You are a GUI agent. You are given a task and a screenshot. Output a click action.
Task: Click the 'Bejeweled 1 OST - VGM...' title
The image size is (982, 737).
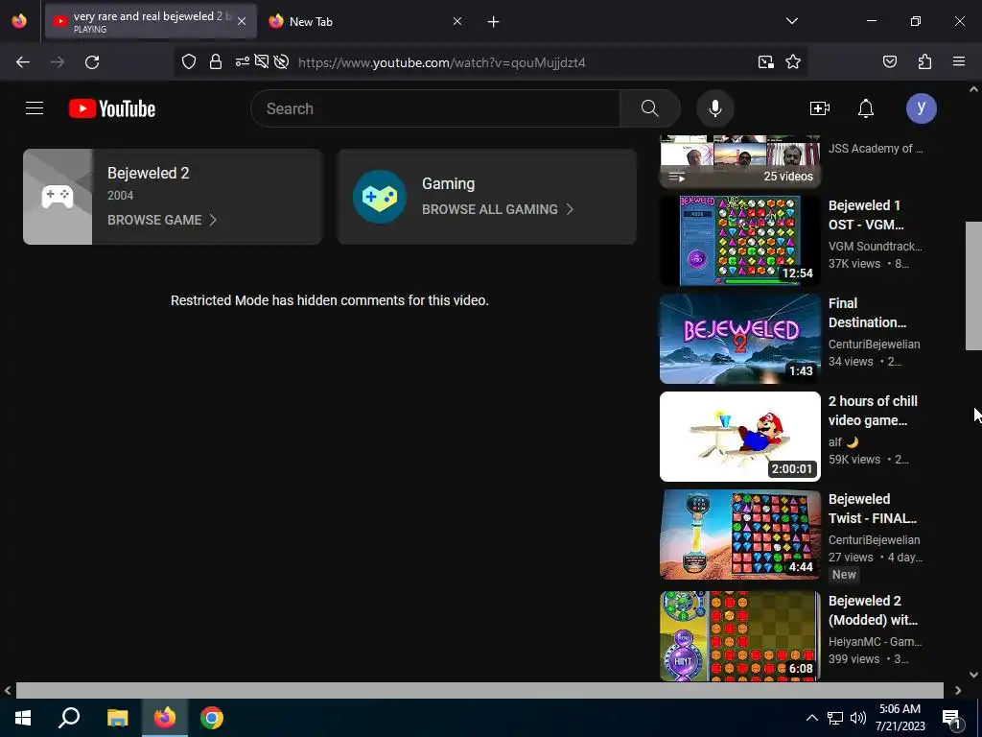866,215
